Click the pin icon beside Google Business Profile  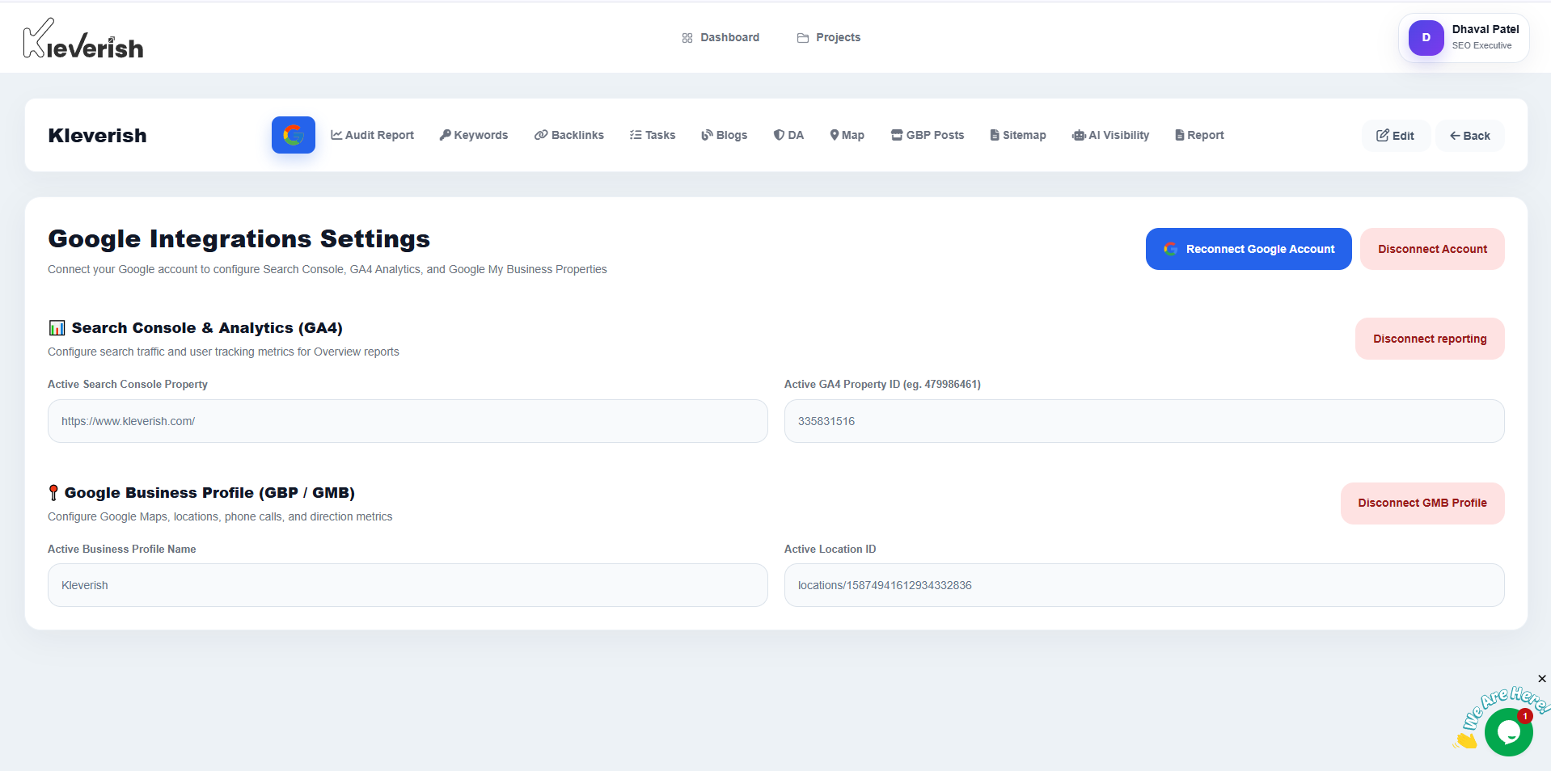[53, 493]
